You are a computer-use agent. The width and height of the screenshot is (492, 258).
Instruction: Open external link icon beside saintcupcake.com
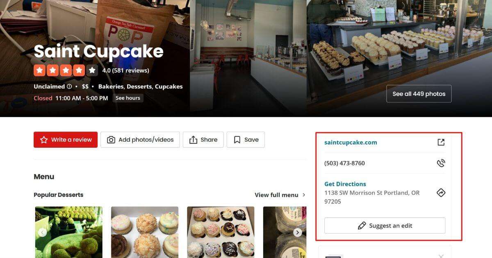tap(441, 143)
